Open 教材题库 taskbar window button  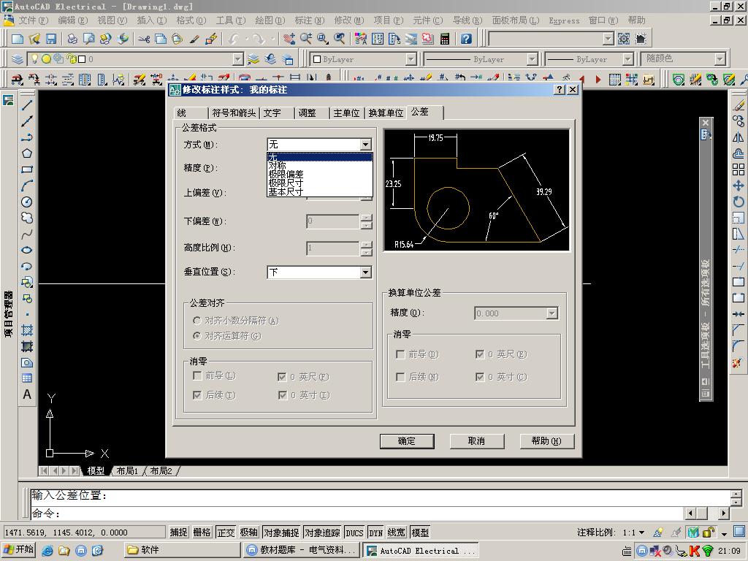tap(301, 550)
